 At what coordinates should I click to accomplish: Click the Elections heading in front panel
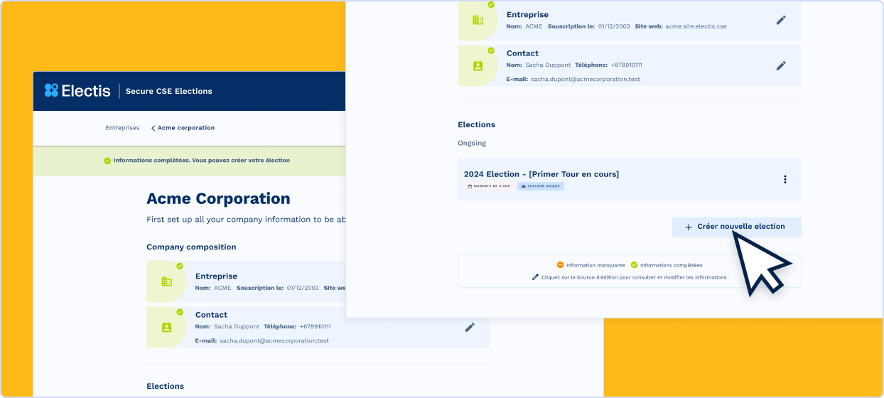(476, 124)
